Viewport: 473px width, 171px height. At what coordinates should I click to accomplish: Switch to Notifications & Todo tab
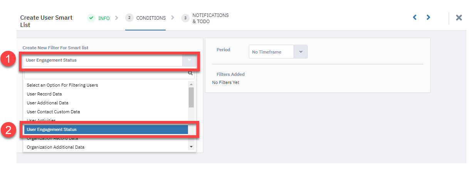click(x=210, y=18)
